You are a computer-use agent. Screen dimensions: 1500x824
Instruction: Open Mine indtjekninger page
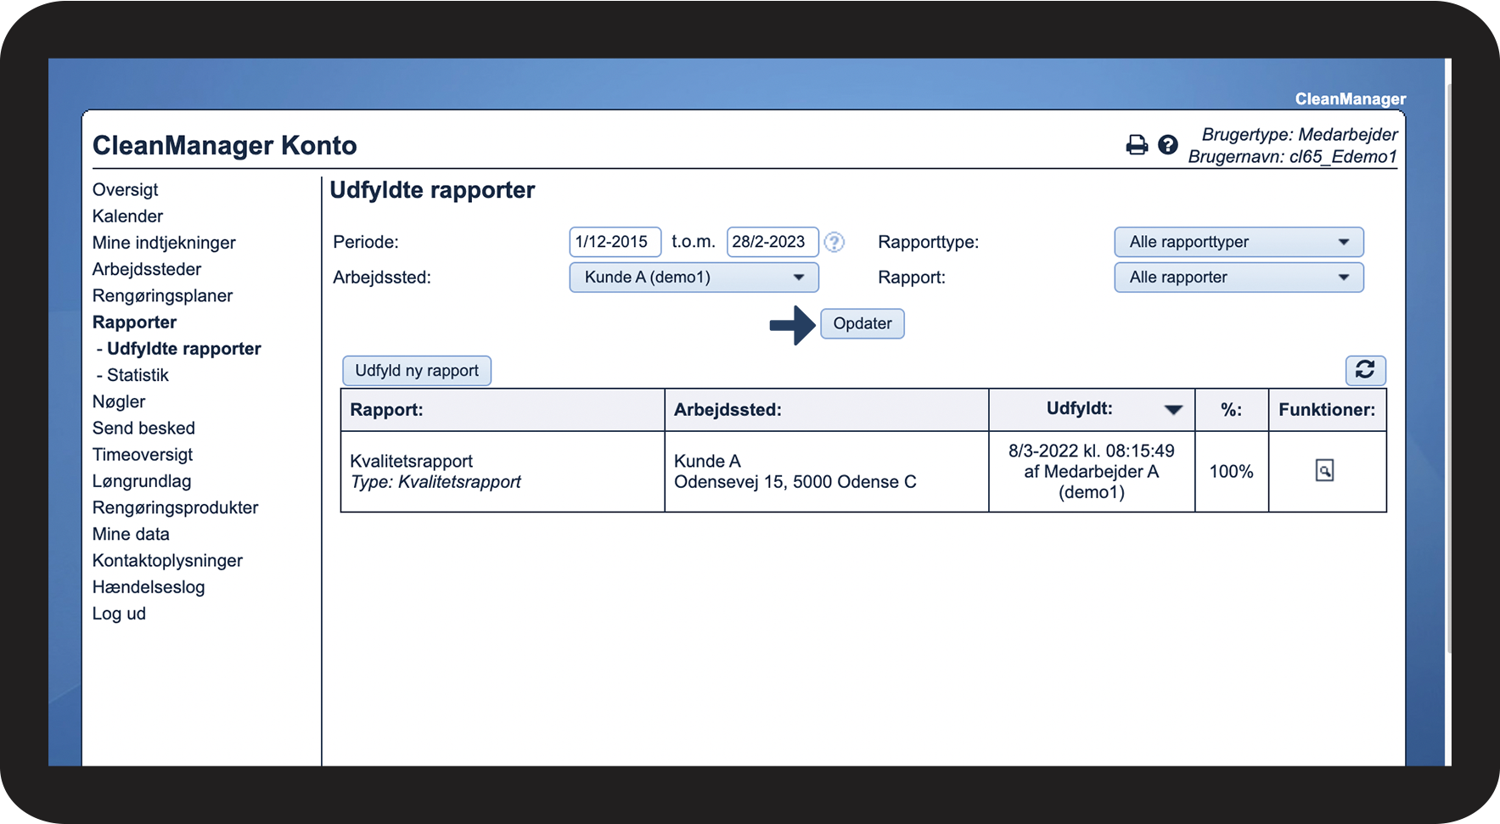[x=164, y=243]
